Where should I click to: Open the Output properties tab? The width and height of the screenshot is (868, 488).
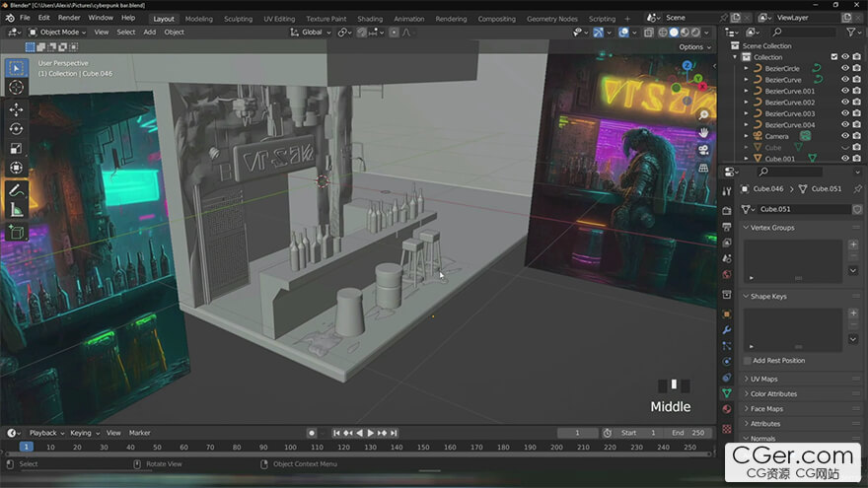727,227
